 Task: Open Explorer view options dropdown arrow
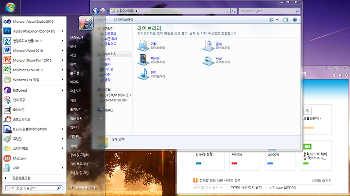(x=277, y=20)
